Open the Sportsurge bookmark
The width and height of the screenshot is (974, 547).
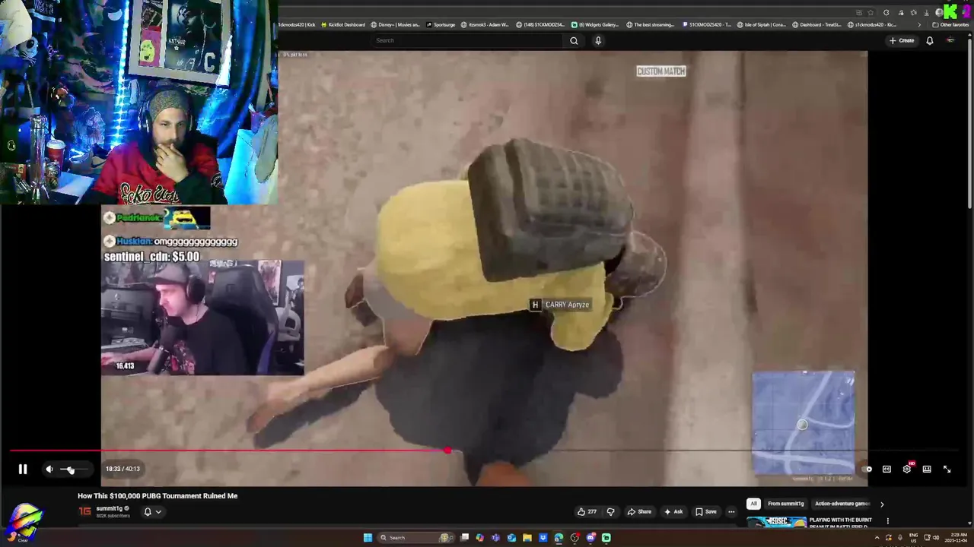(441, 24)
